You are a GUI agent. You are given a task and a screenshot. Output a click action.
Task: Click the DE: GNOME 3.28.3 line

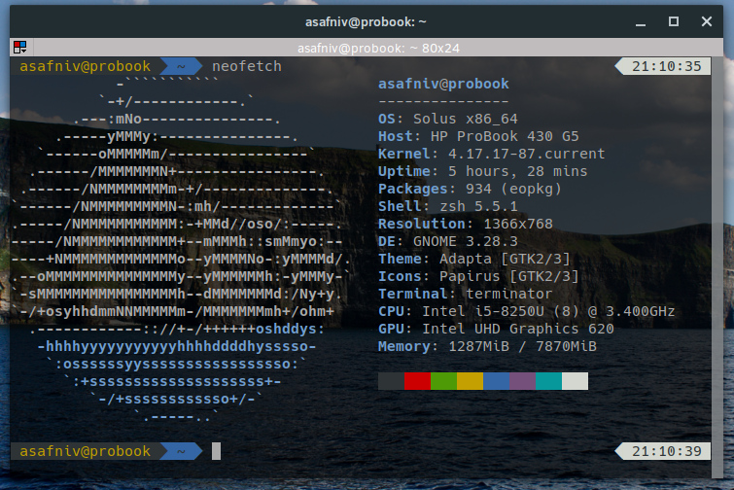448,241
